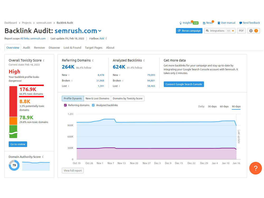Click info icon next to Referring Domains
Image resolution: width=264 pixels, height=198 pixels.
pyautogui.click(x=93, y=60)
